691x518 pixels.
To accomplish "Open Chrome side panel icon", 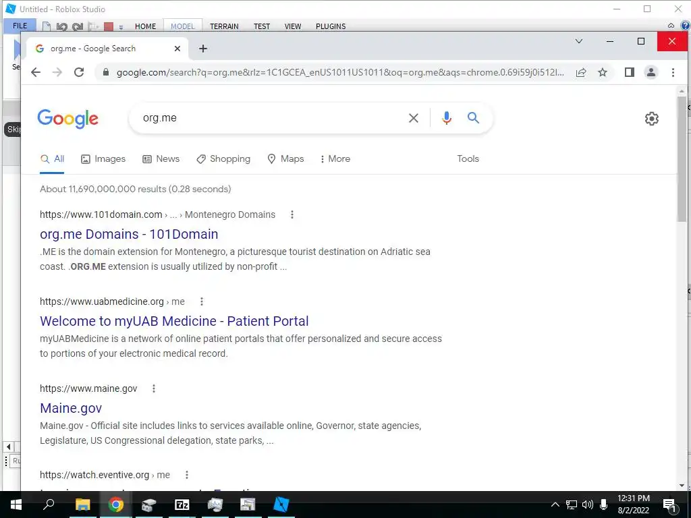I will (x=630, y=72).
